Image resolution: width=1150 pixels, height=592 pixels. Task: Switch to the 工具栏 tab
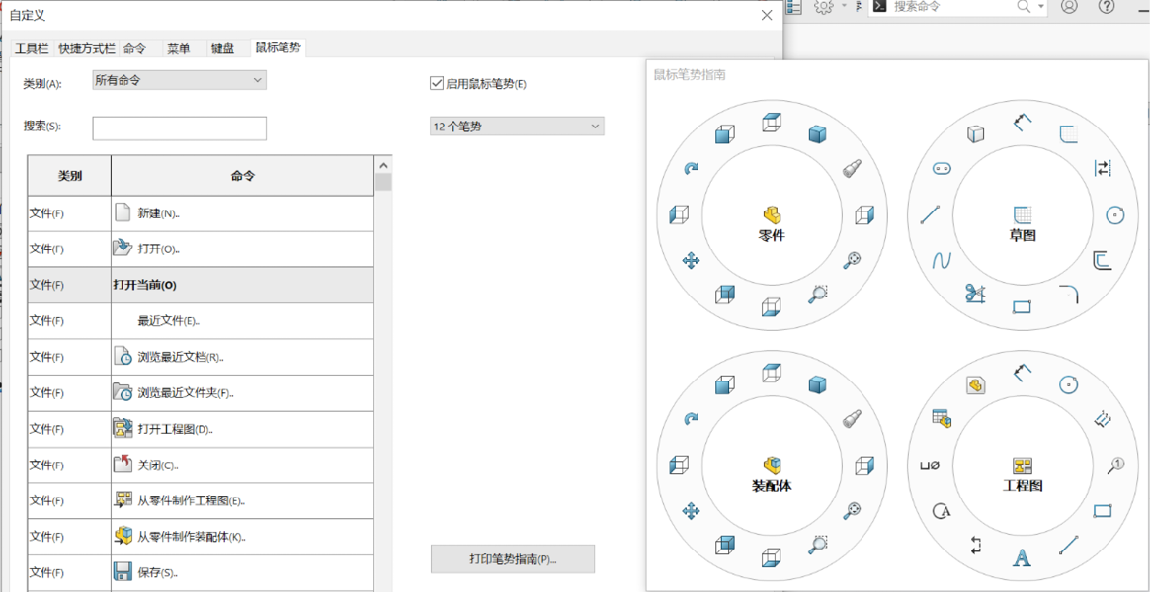[32, 48]
